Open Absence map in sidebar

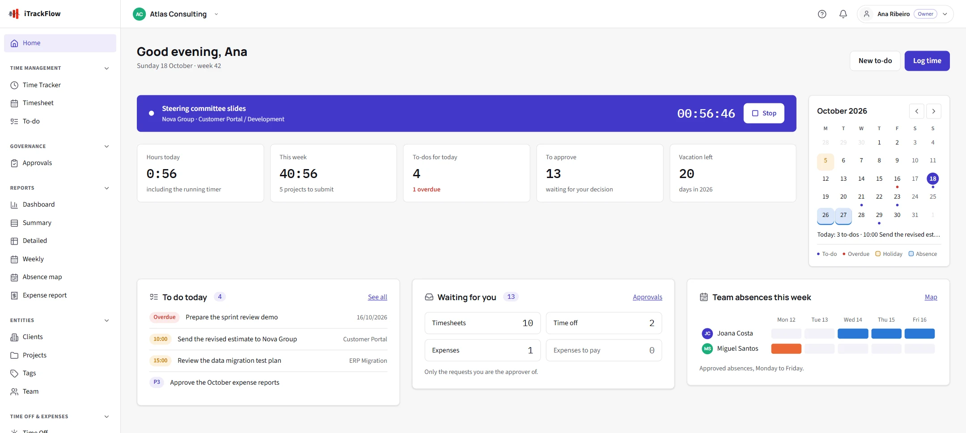pos(60,277)
